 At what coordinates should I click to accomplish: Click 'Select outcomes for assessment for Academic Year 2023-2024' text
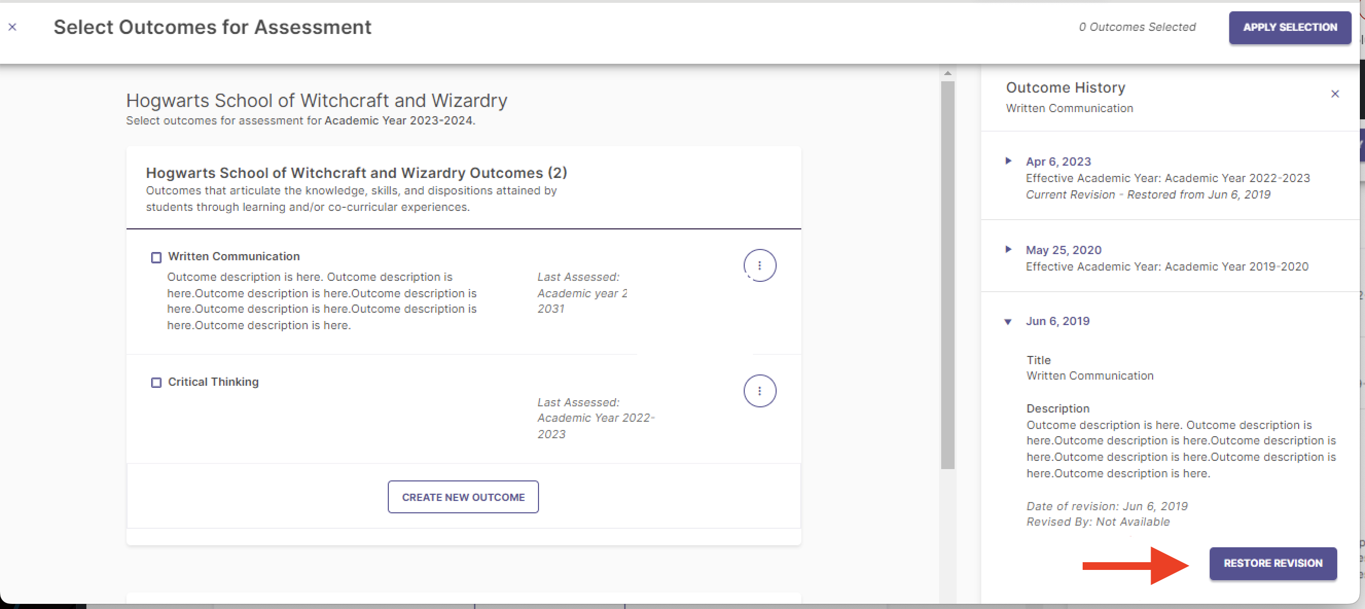[300, 121]
